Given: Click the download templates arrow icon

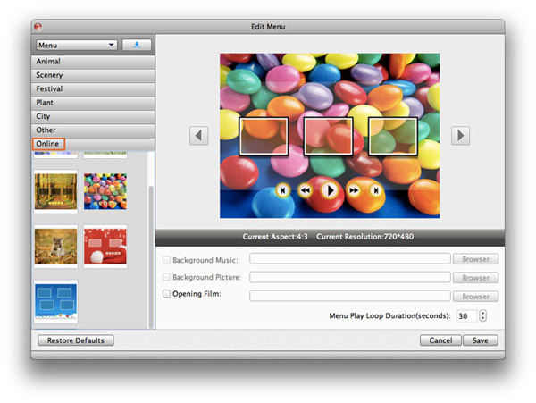Looking at the screenshot, I should tap(137, 44).
